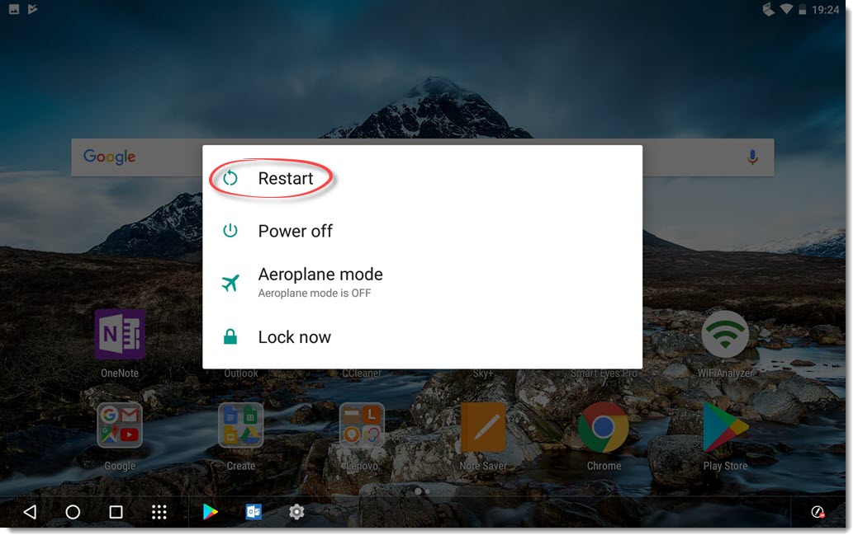Select Power off option

click(x=295, y=232)
